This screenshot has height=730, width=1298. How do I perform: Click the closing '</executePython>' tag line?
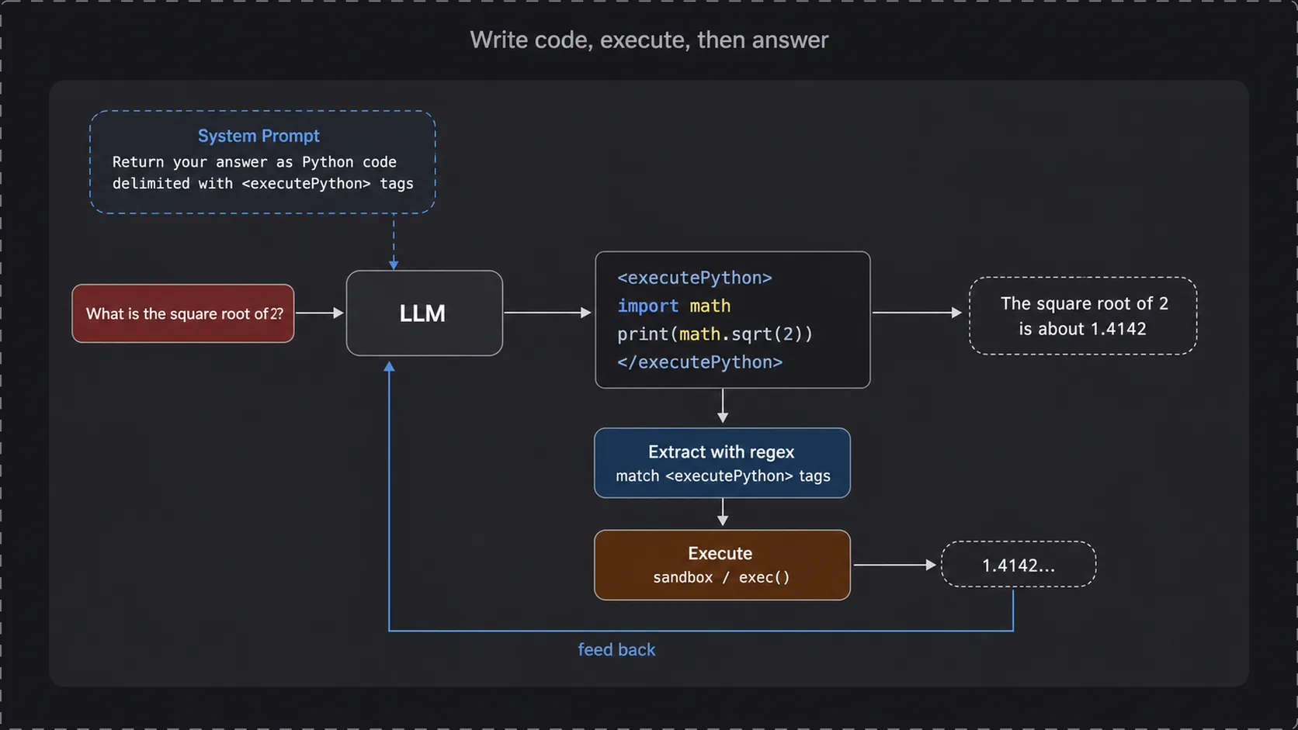point(699,362)
